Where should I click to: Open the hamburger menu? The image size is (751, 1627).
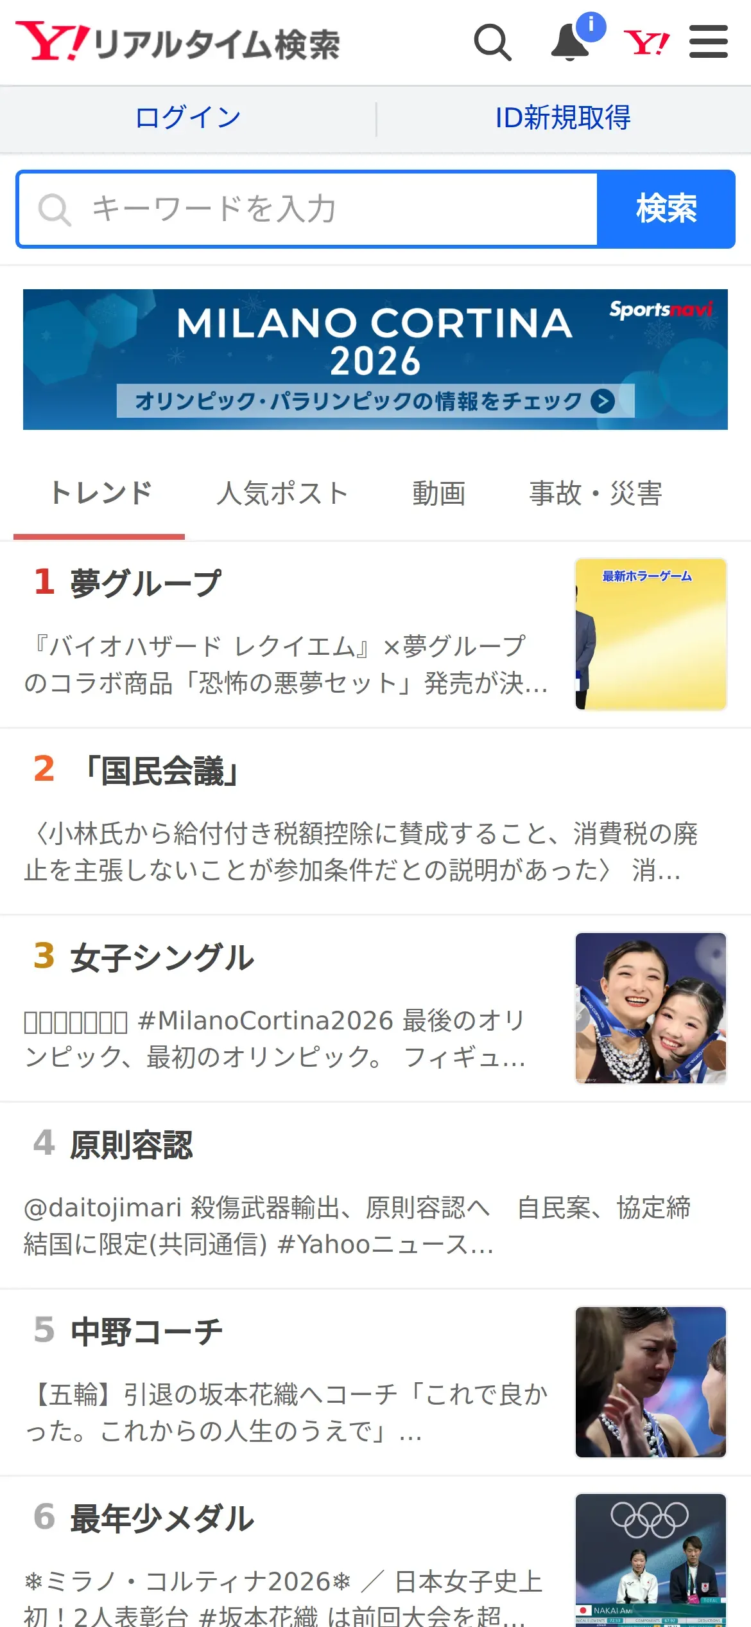click(709, 42)
